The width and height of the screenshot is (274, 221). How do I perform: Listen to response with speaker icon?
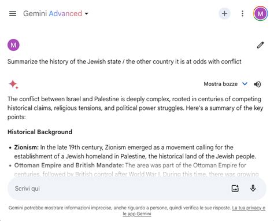click(257, 84)
